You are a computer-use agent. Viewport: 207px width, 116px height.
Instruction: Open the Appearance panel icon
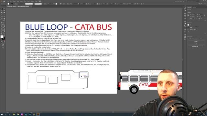[x=185, y=29]
